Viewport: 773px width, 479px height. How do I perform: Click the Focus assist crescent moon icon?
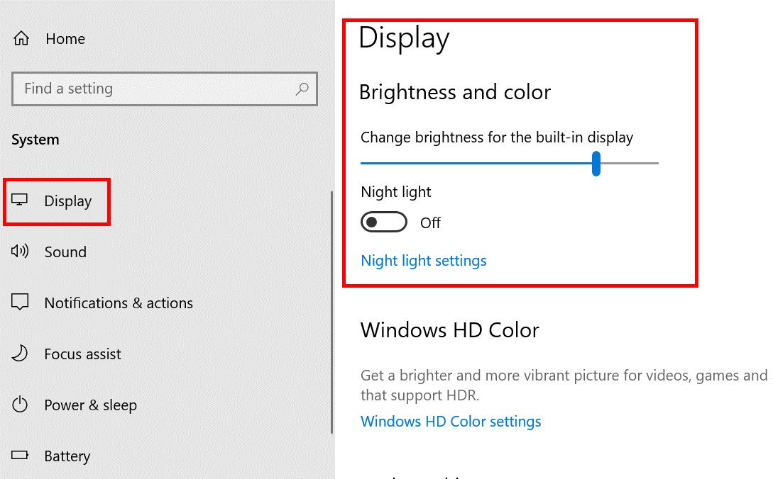20,354
